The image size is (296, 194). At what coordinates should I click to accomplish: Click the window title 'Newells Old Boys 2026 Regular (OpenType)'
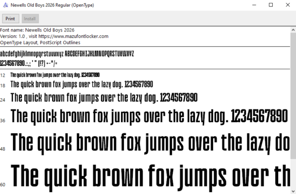[x=52, y=5]
